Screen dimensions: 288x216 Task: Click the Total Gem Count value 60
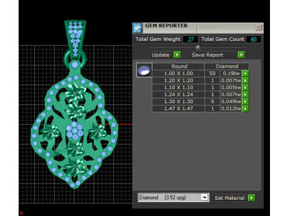pyautogui.click(x=254, y=39)
